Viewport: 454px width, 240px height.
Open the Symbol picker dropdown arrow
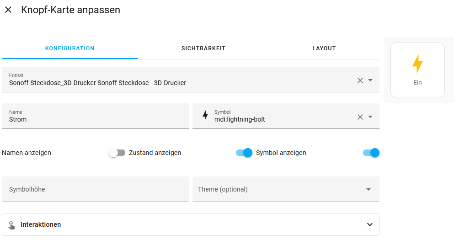click(370, 117)
